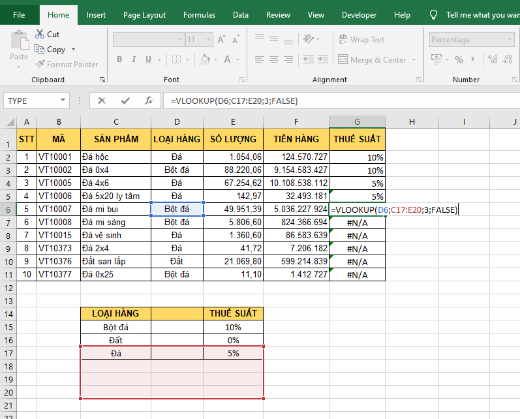Click the Copy icon in Clipboard
The height and width of the screenshot is (419, 520).
pos(38,50)
